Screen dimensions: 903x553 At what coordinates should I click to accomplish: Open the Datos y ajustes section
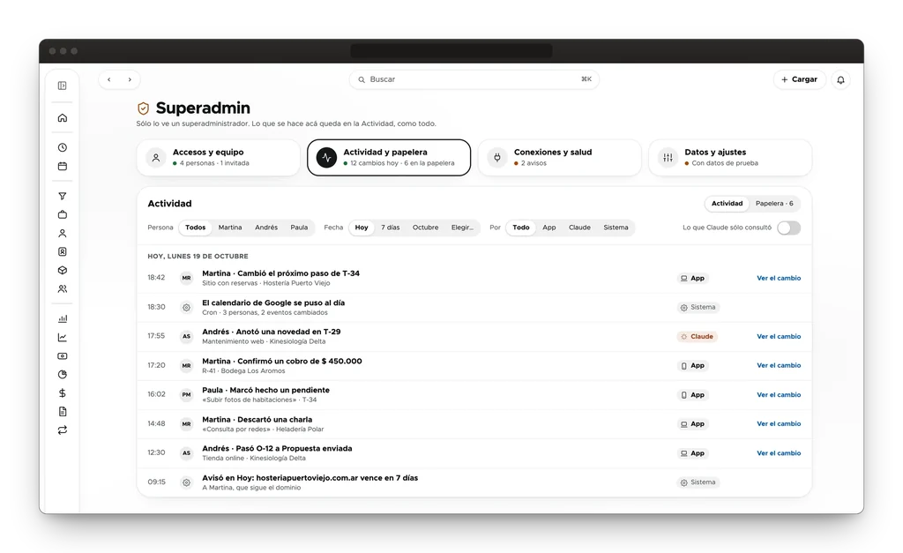[730, 157]
